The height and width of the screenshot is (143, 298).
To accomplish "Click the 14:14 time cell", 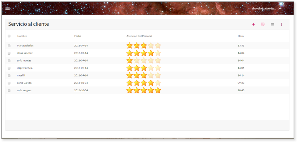I will coord(241,75).
